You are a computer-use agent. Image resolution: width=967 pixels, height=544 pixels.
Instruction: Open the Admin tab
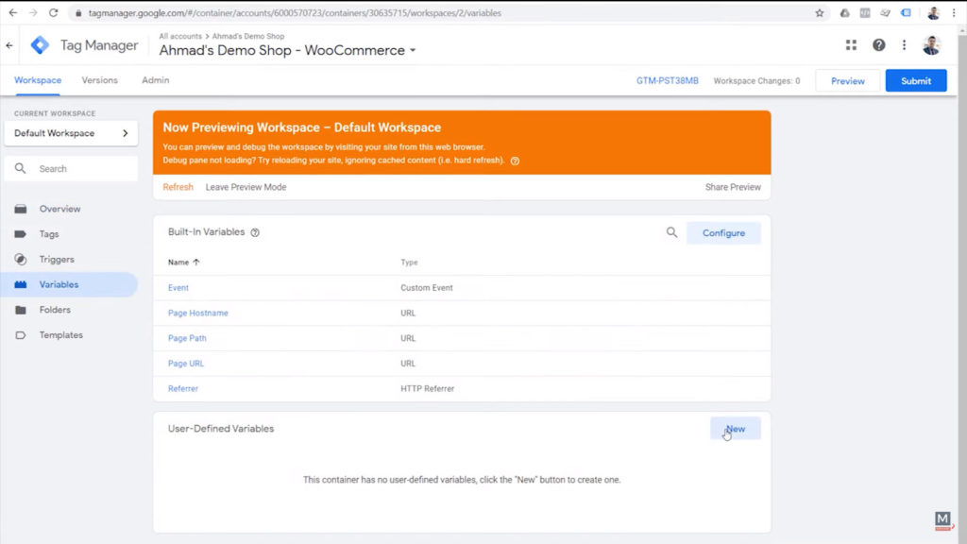pos(154,80)
